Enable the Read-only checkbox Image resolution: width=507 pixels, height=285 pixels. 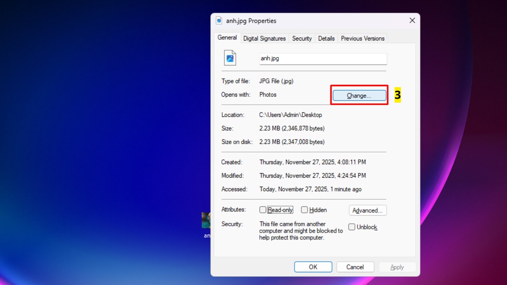[263, 210]
